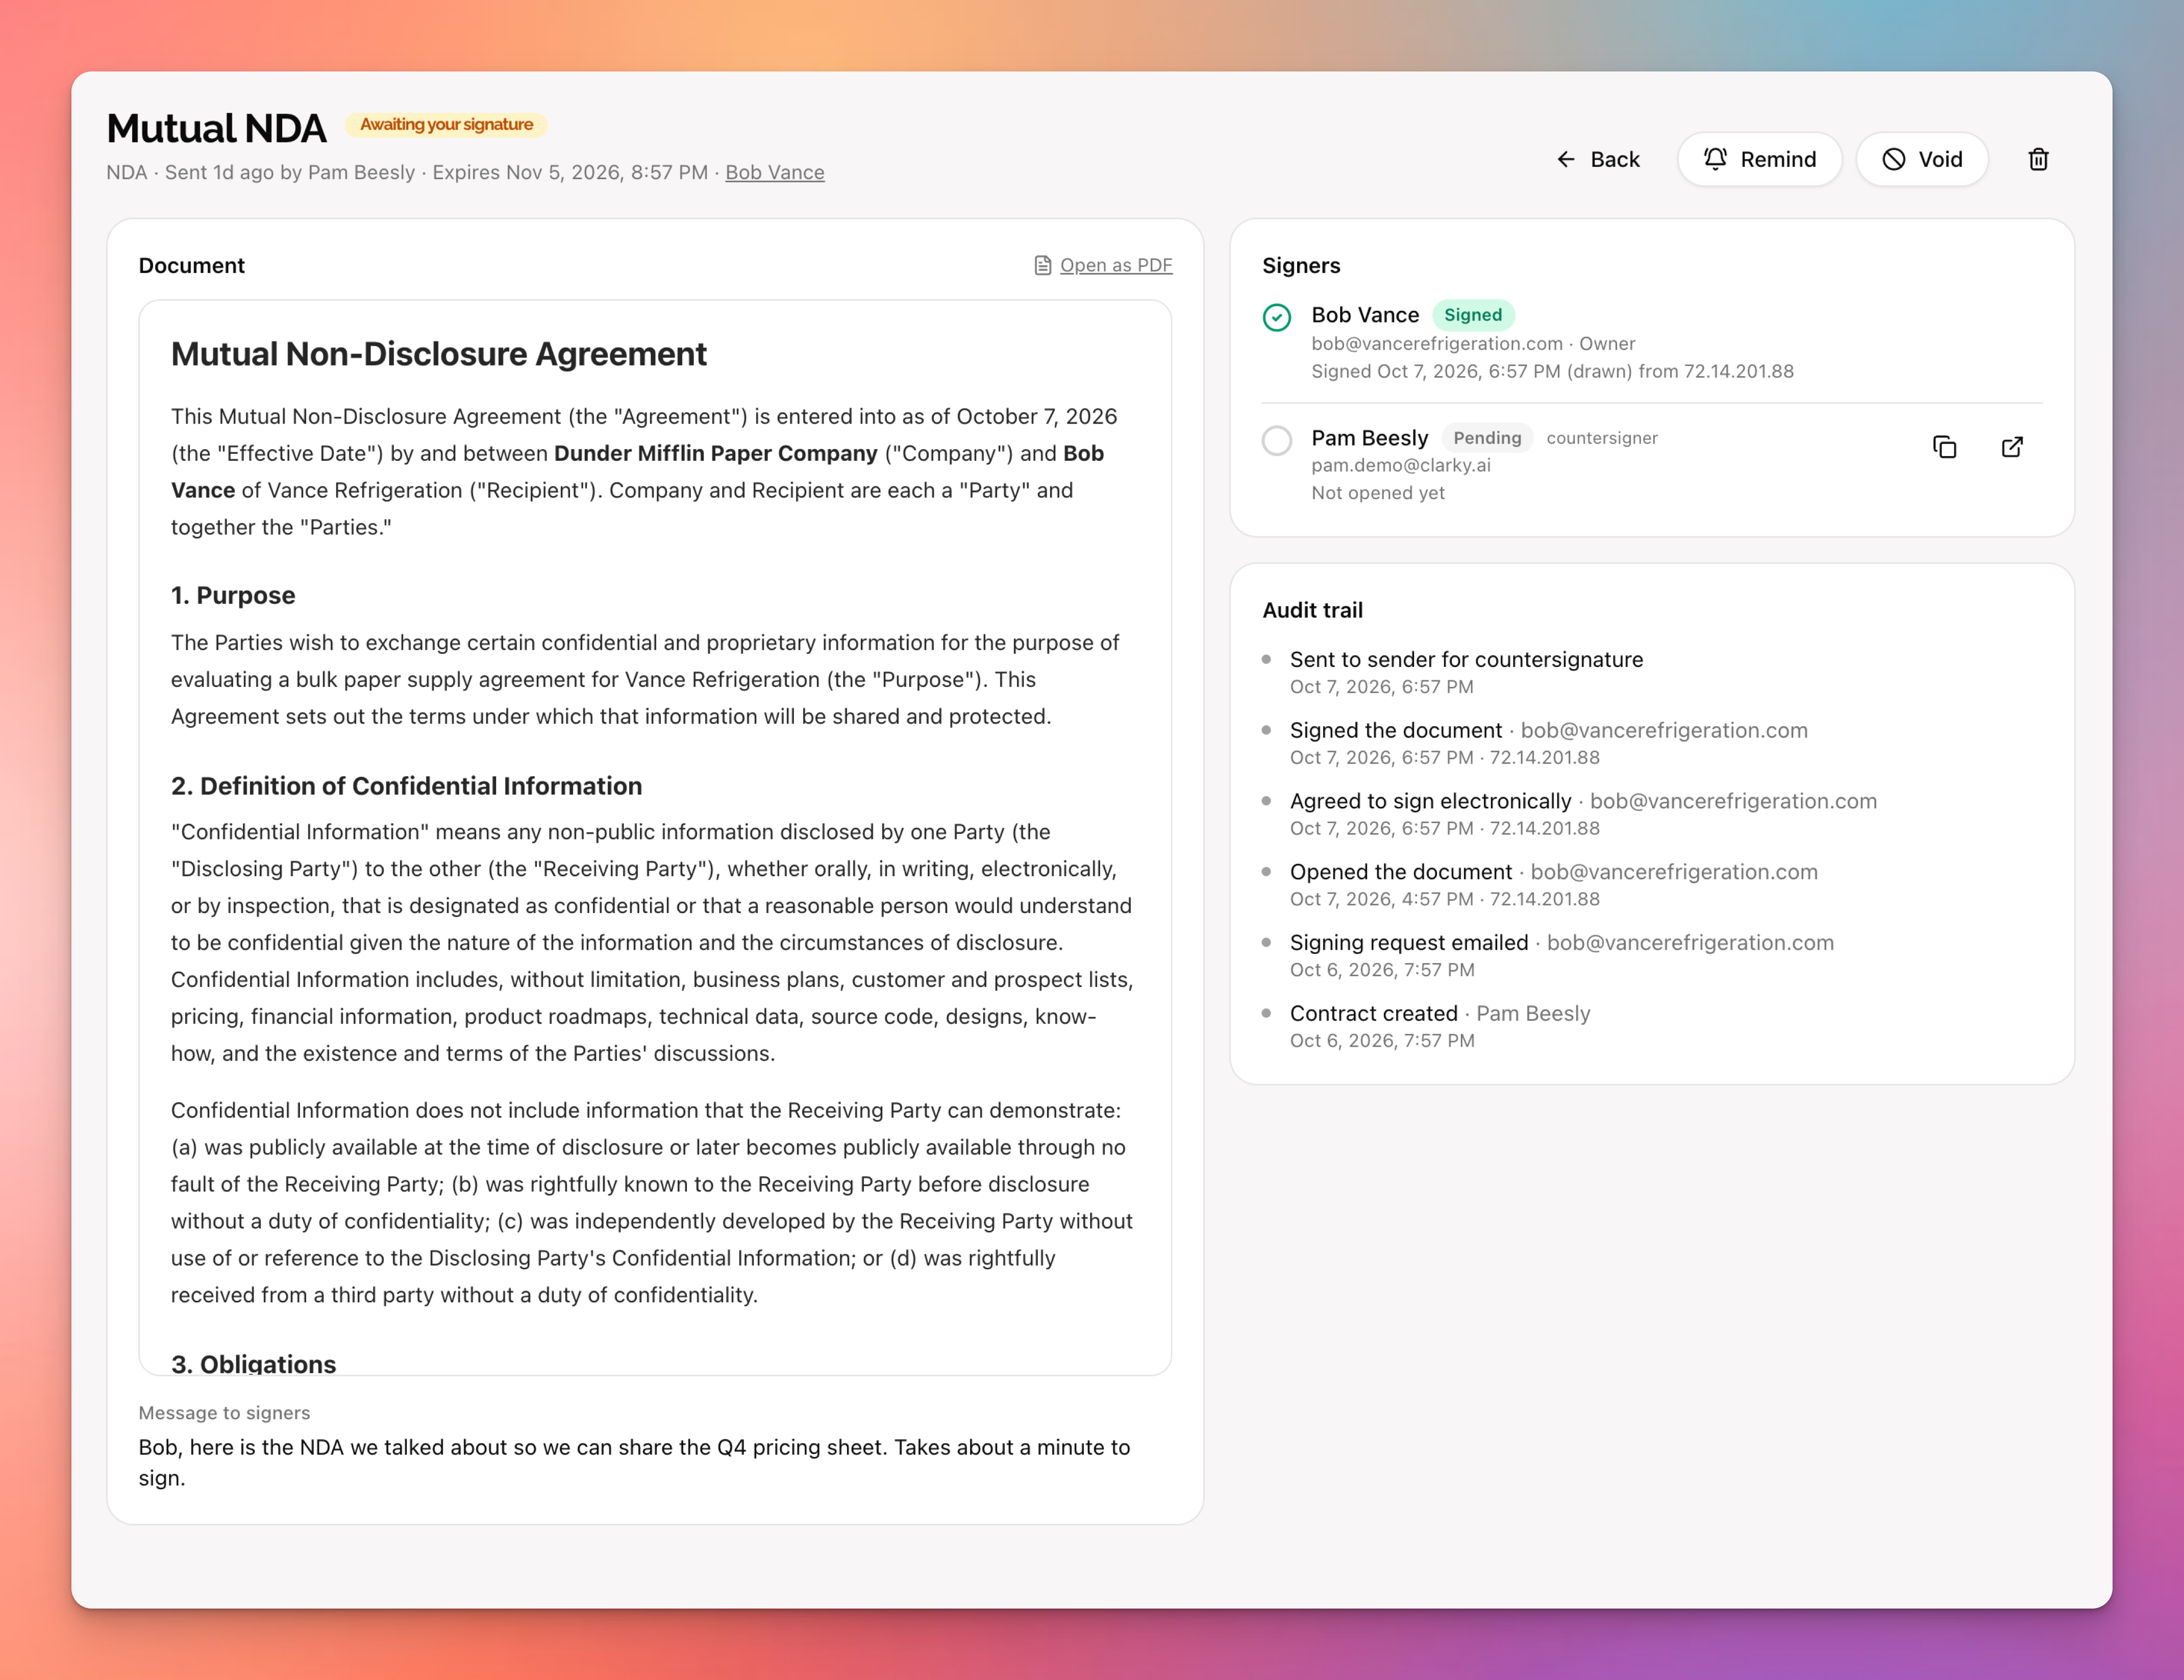Click the green signed checkmark for Bob Vance

(1277, 317)
